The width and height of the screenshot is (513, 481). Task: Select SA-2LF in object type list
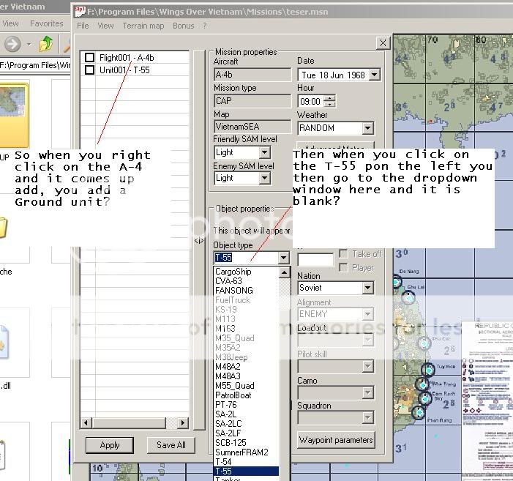coord(247,433)
